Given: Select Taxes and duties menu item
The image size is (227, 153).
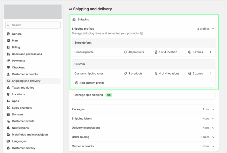Looking at the screenshot, I should coord(33,88).
